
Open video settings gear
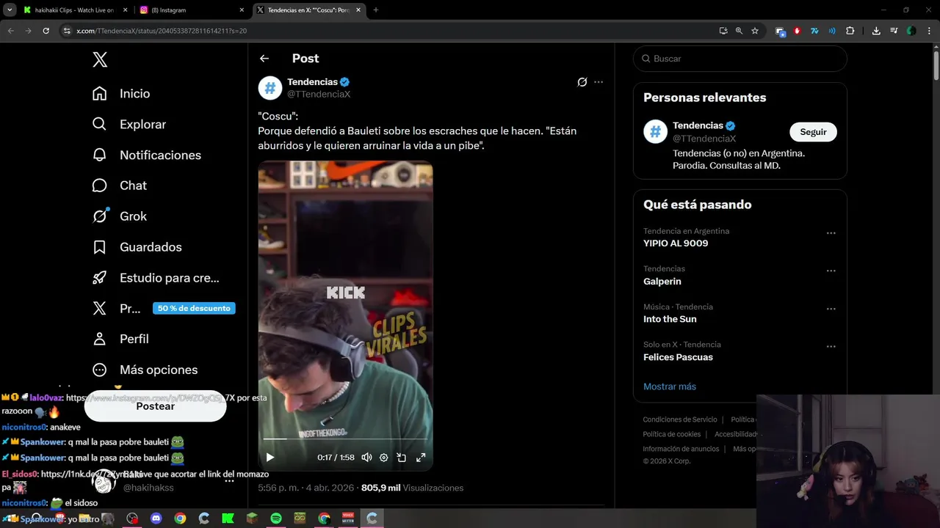click(383, 458)
